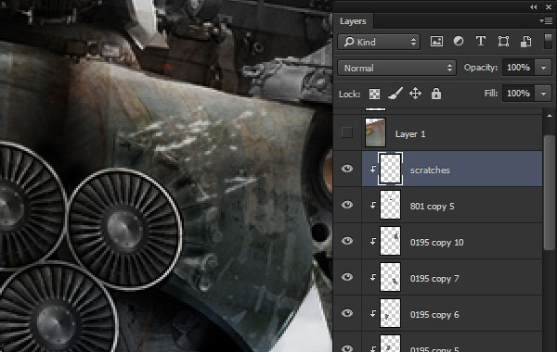The width and height of the screenshot is (557, 352).
Task: Hide the 0195 copy 10 layer
Action: tap(347, 241)
